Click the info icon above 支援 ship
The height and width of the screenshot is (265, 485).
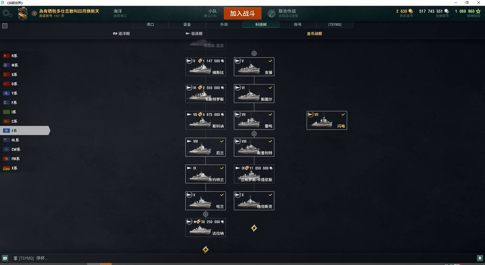254,53
